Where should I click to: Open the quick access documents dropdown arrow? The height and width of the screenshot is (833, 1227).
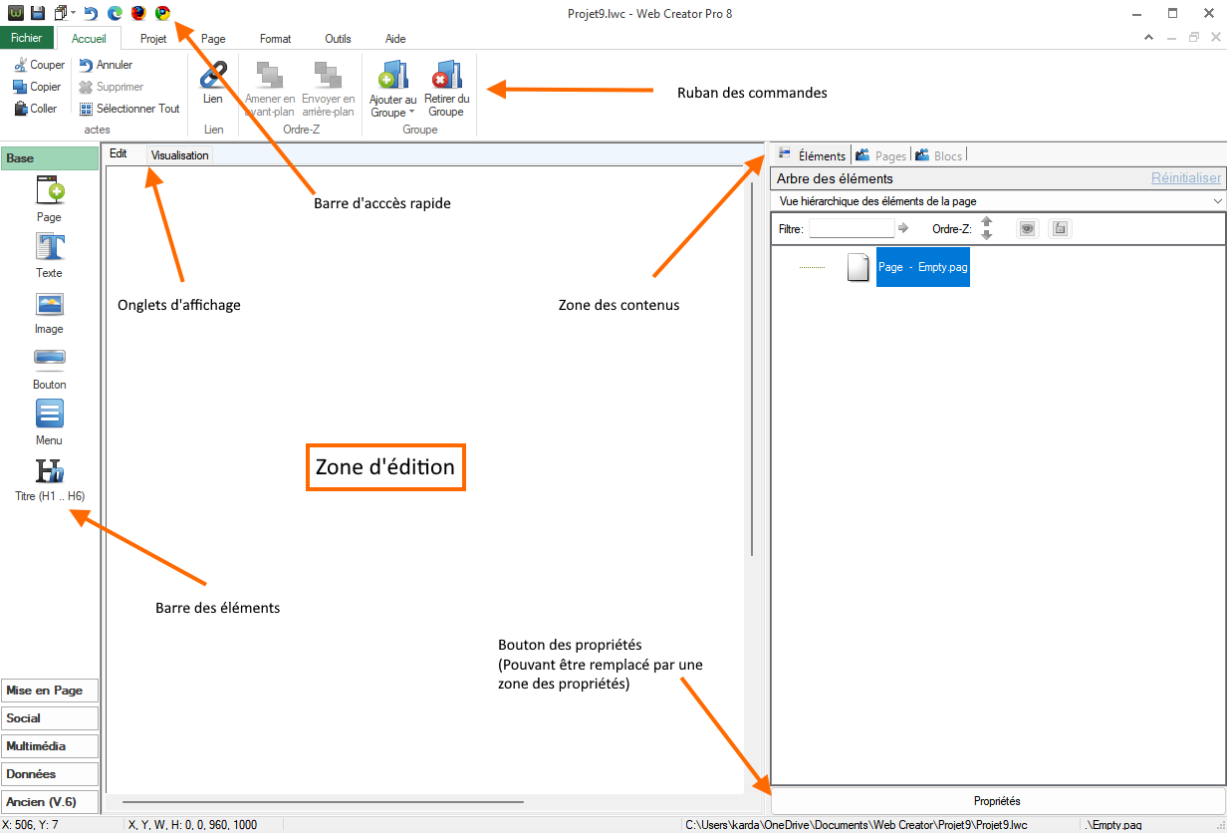(74, 13)
